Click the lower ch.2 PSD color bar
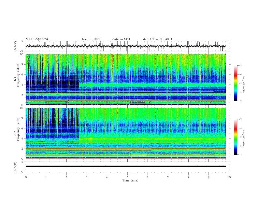 236,137
